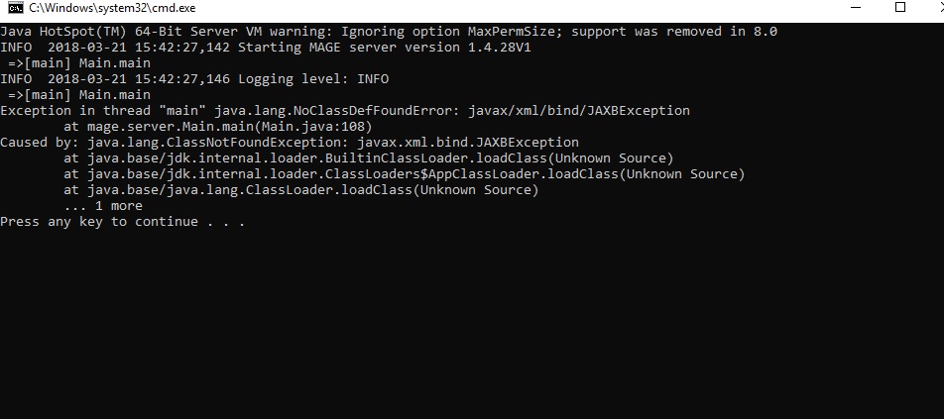Click the ClassLoaders$AppClassLoader.loadClass stack line
The width and height of the screenshot is (944, 419).
[x=404, y=174]
